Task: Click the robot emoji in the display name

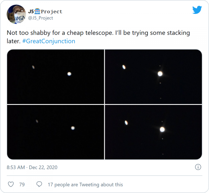Action: click(37, 11)
